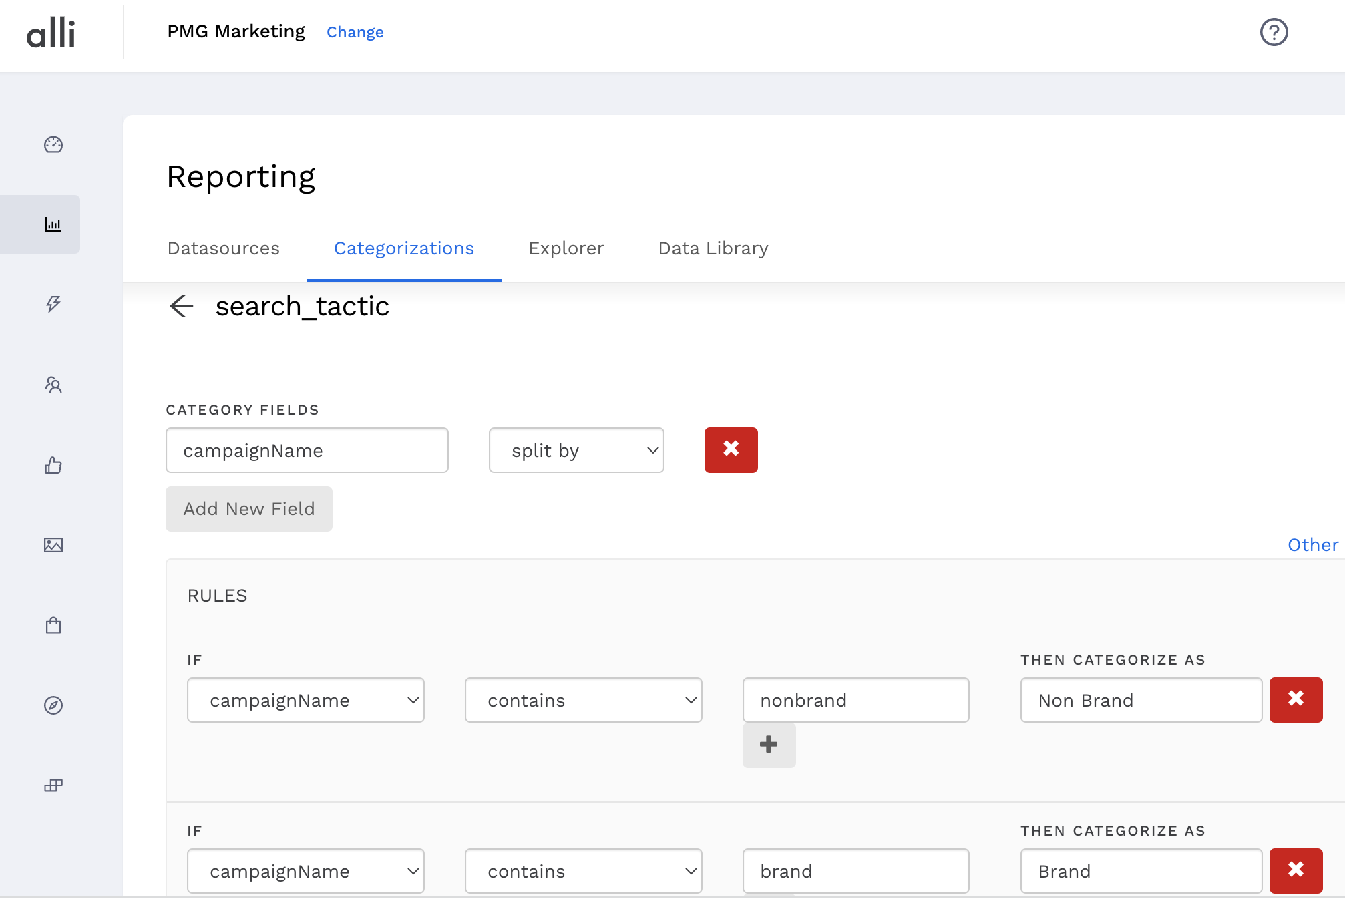The image size is (1345, 899).
Task: Open contains dropdown in first rule
Action: 583,700
